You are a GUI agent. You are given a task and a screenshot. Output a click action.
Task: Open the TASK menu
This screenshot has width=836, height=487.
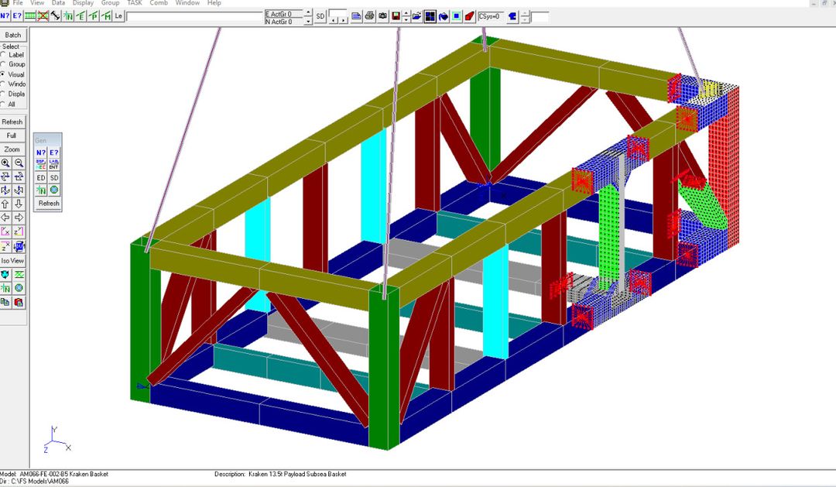134,3
